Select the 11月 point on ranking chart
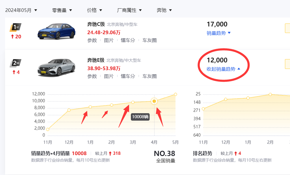Screen dimensions: 290x175 [x=203, y=109]
